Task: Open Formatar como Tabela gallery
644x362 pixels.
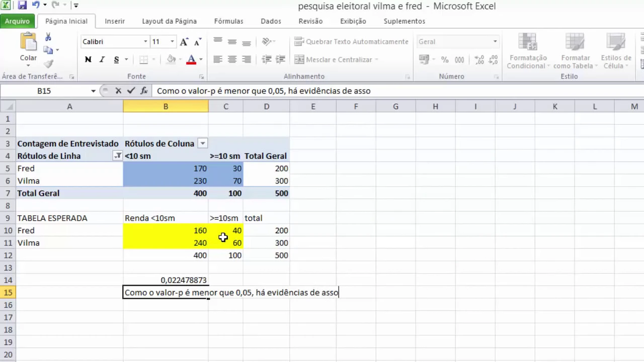Action: tap(576, 51)
